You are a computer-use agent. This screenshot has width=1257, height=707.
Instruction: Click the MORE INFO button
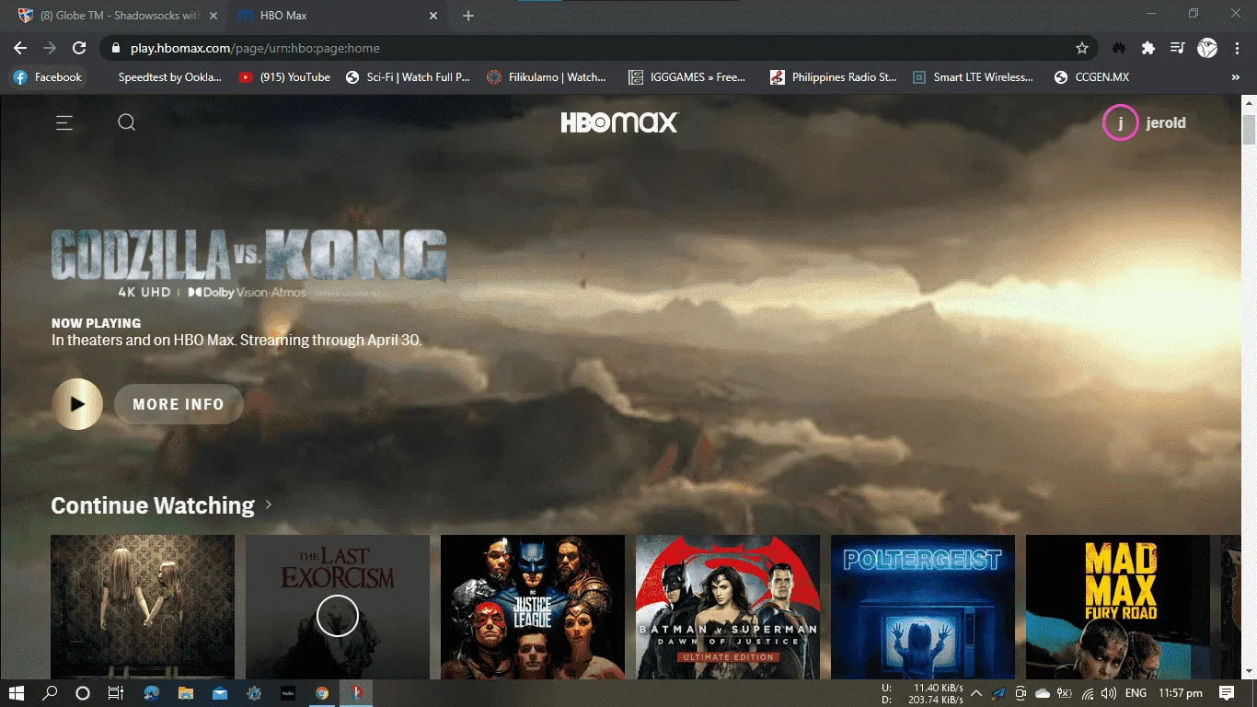(x=179, y=404)
